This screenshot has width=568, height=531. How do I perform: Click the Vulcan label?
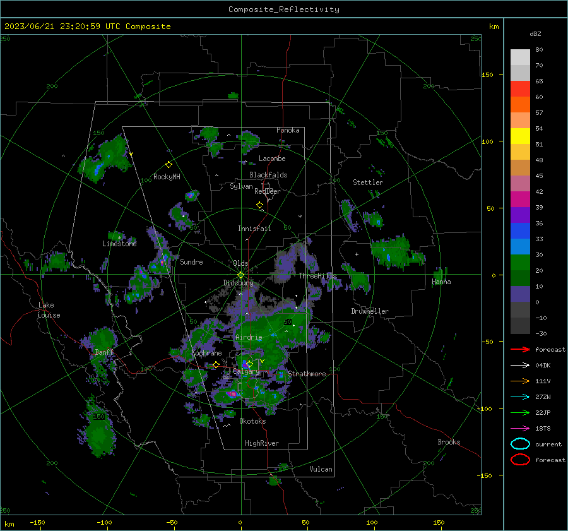click(321, 469)
